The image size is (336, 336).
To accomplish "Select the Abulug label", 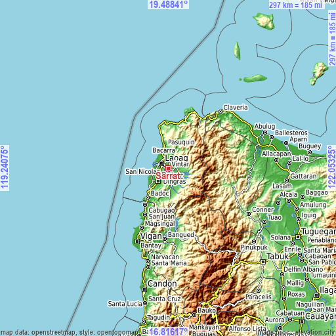I will pos(265,127).
